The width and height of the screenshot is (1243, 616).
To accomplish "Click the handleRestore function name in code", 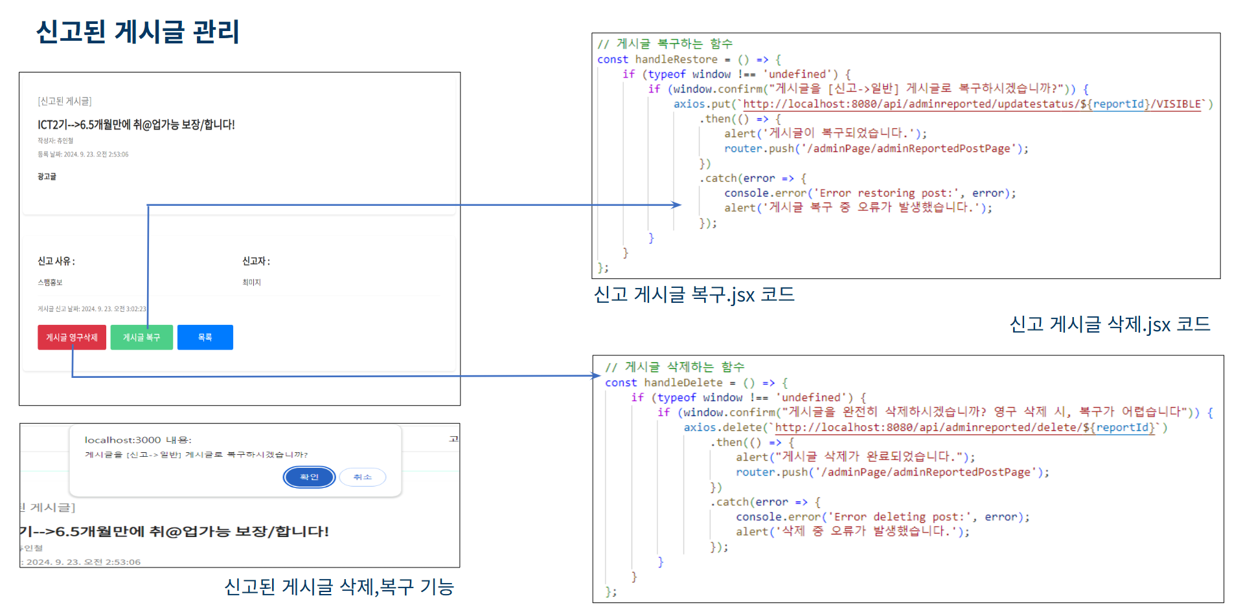I will (676, 60).
